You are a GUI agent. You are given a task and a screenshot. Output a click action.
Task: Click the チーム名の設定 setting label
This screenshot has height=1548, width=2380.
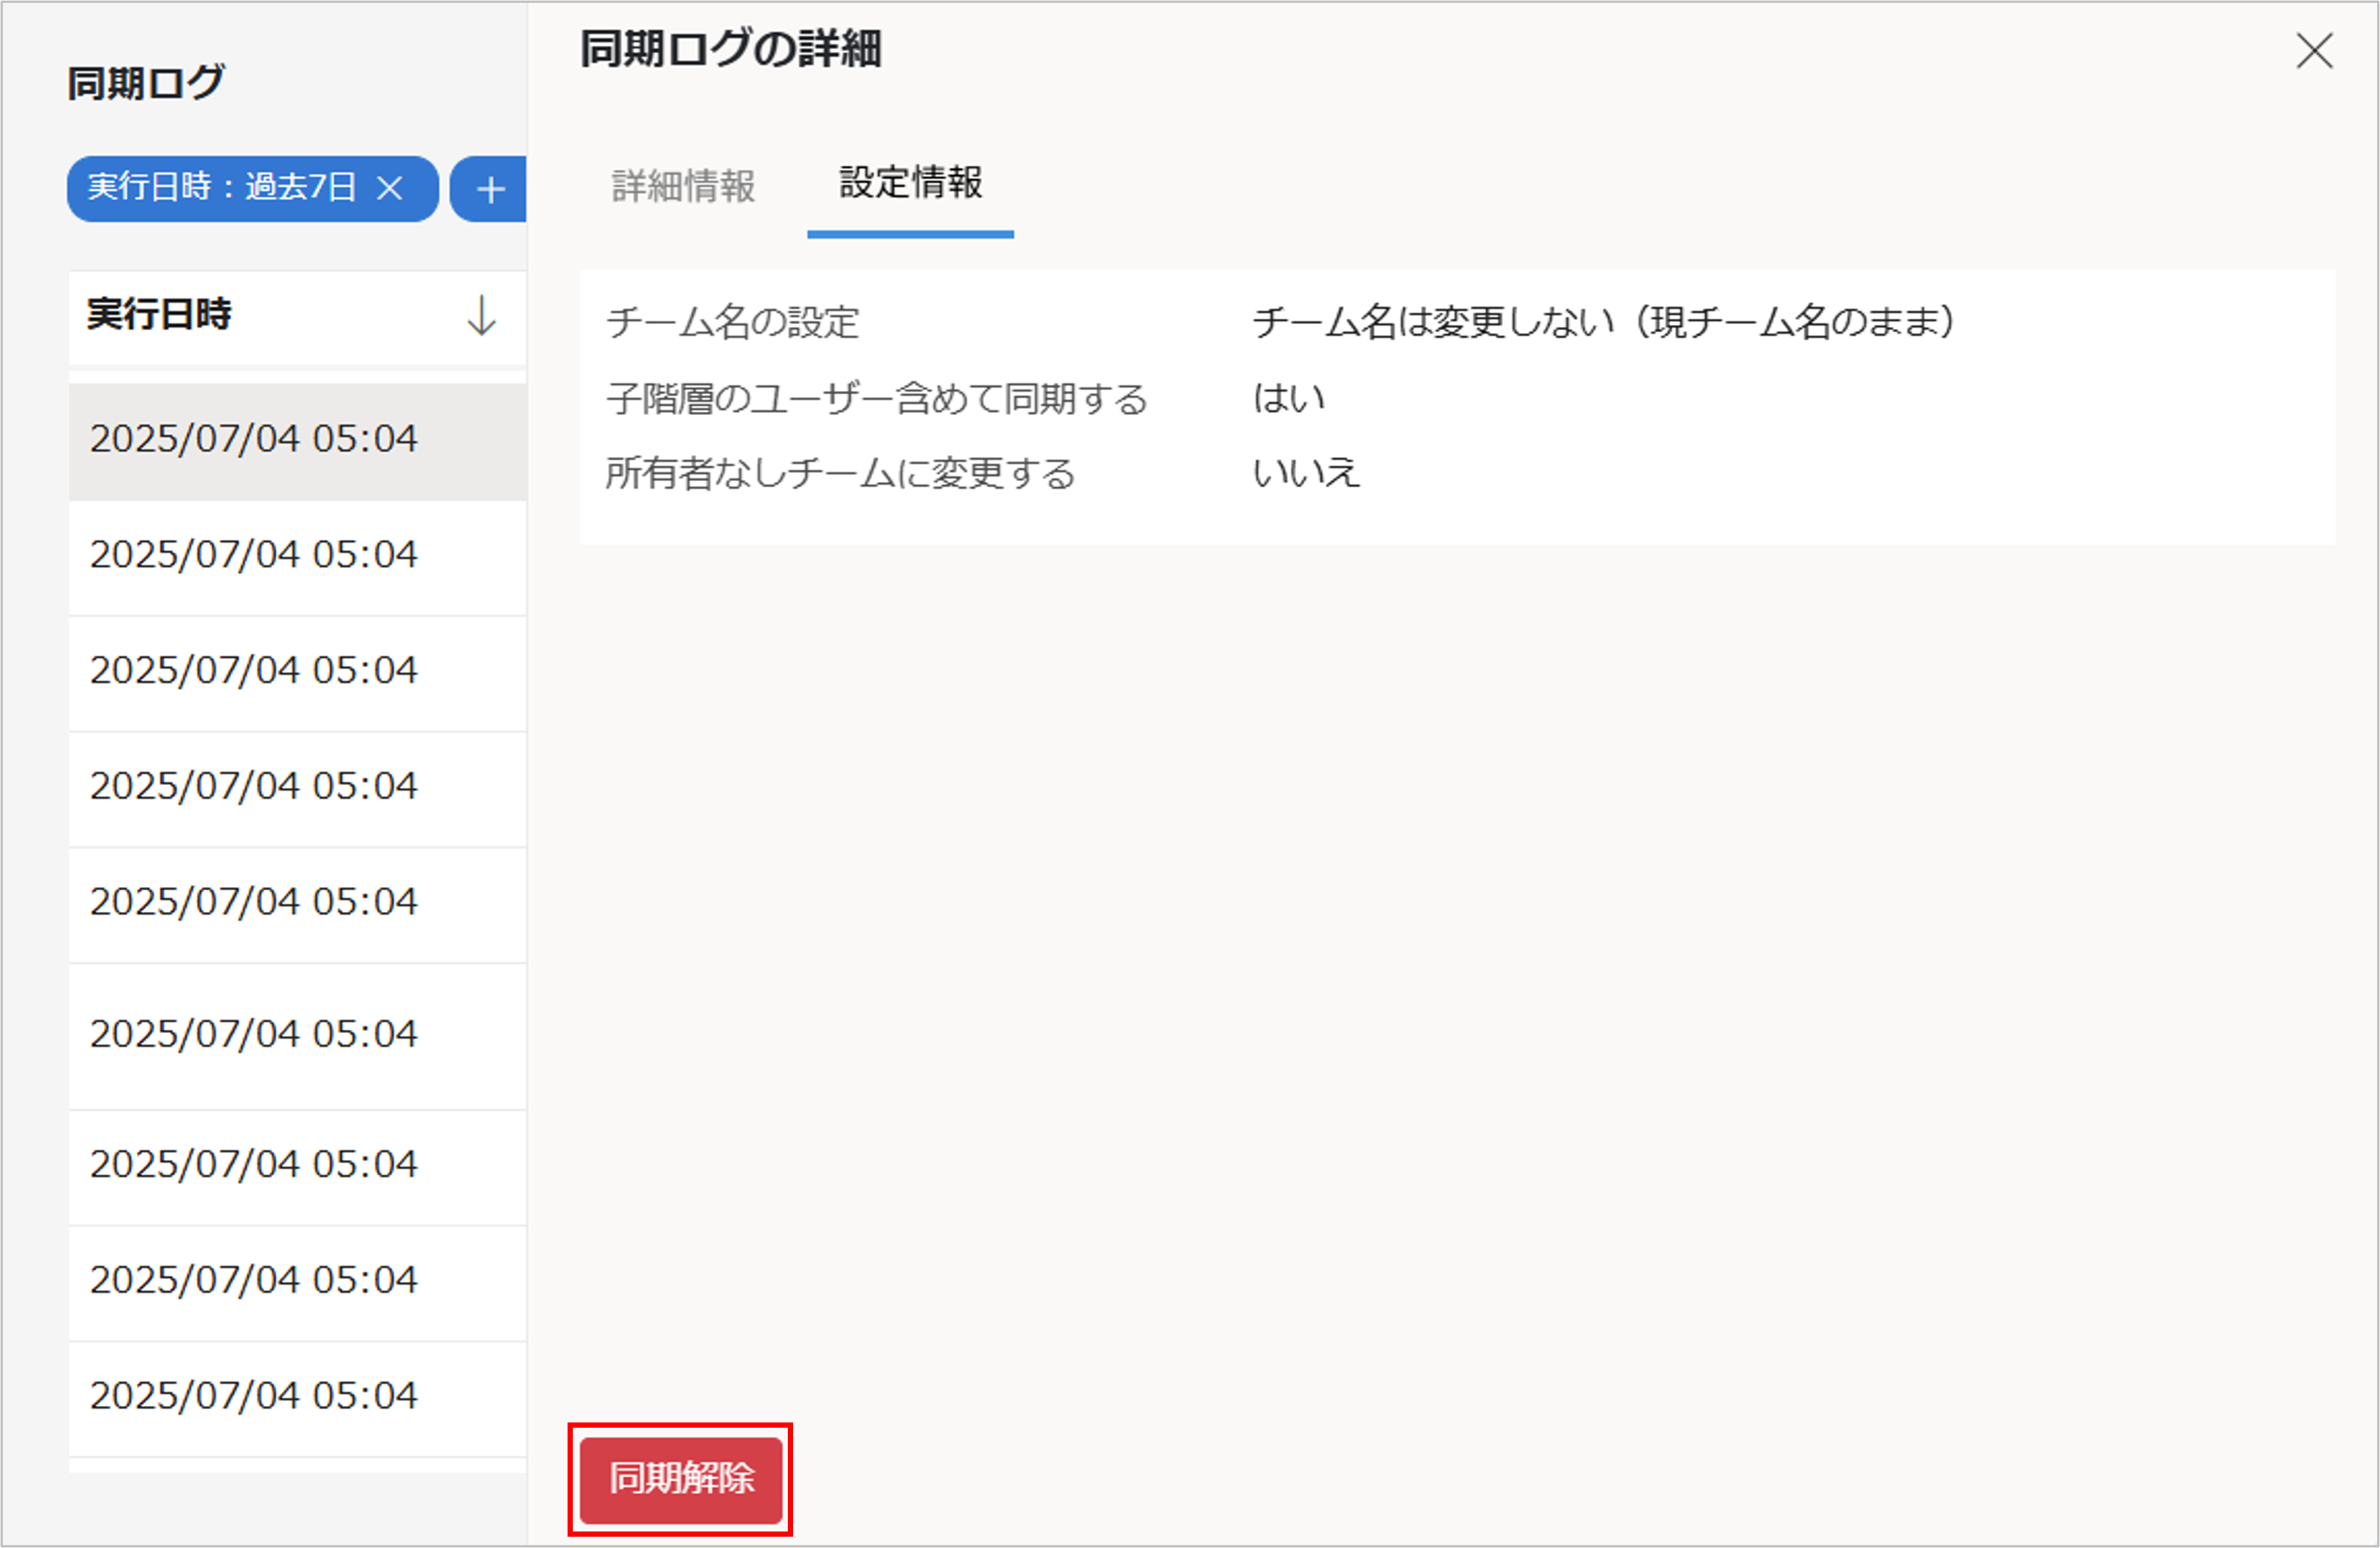[733, 323]
